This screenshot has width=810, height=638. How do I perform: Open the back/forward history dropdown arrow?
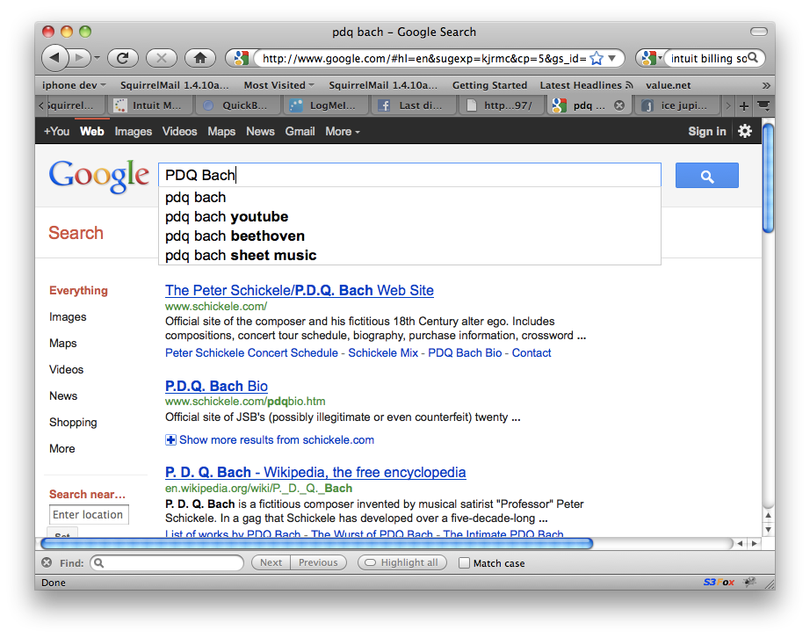97,58
